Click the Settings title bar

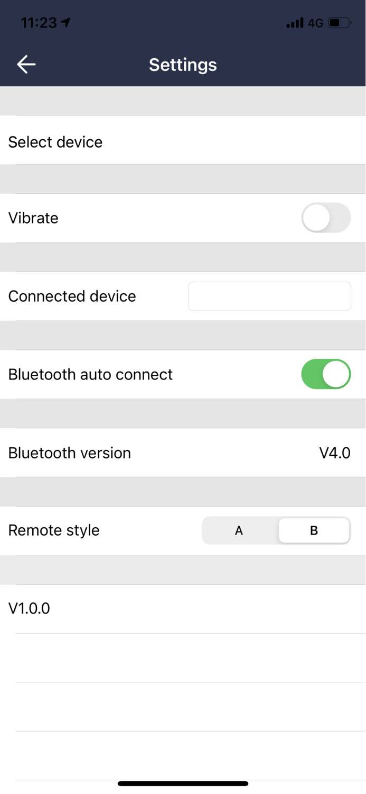(183, 64)
